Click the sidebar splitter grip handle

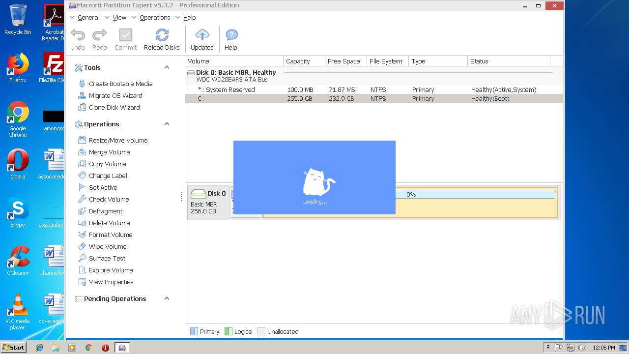[x=182, y=197]
